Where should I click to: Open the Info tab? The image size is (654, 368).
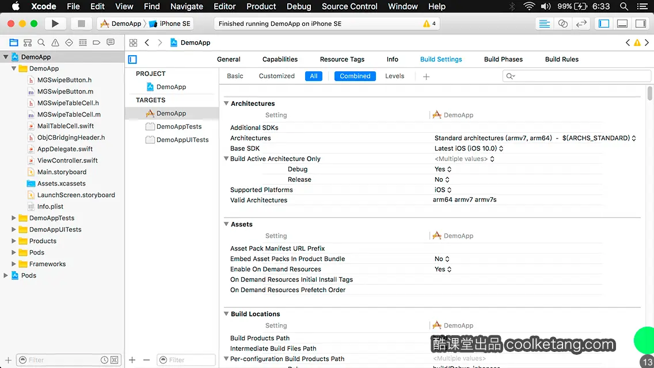click(393, 59)
